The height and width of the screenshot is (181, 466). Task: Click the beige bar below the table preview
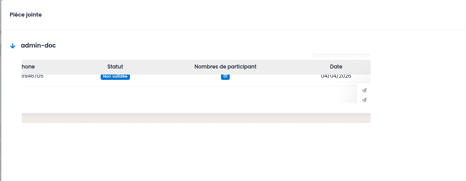pyautogui.click(x=196, y=118)
